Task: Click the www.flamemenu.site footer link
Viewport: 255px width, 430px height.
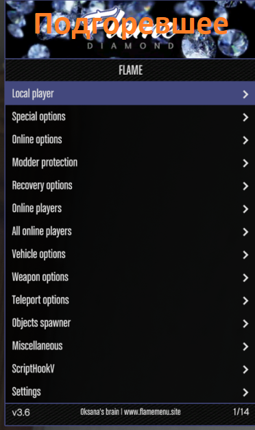Action: coord(152,412)
